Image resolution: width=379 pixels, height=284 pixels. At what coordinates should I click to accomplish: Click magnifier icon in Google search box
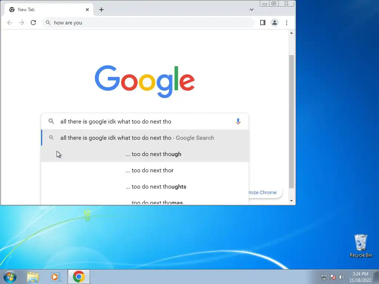tap(51, 121)
